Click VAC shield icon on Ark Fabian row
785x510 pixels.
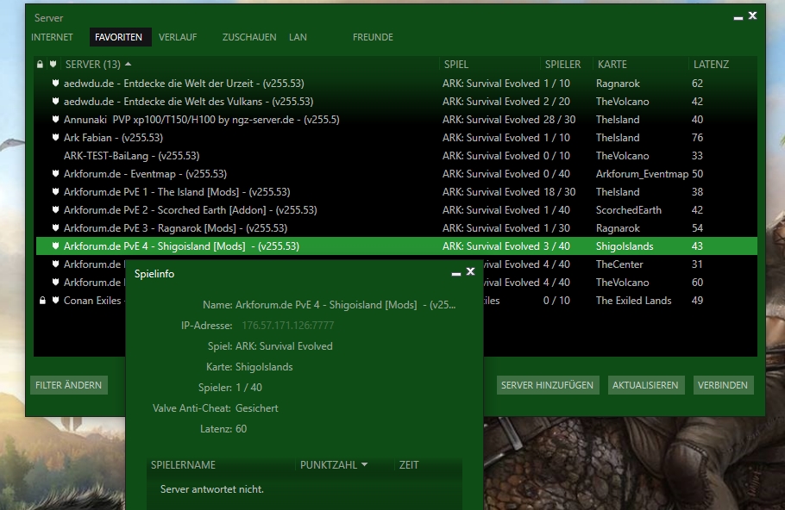55,137
